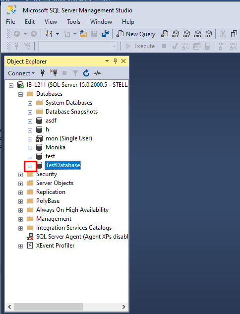
Task: Click the DAX query icon
Action: coord(208,34)
